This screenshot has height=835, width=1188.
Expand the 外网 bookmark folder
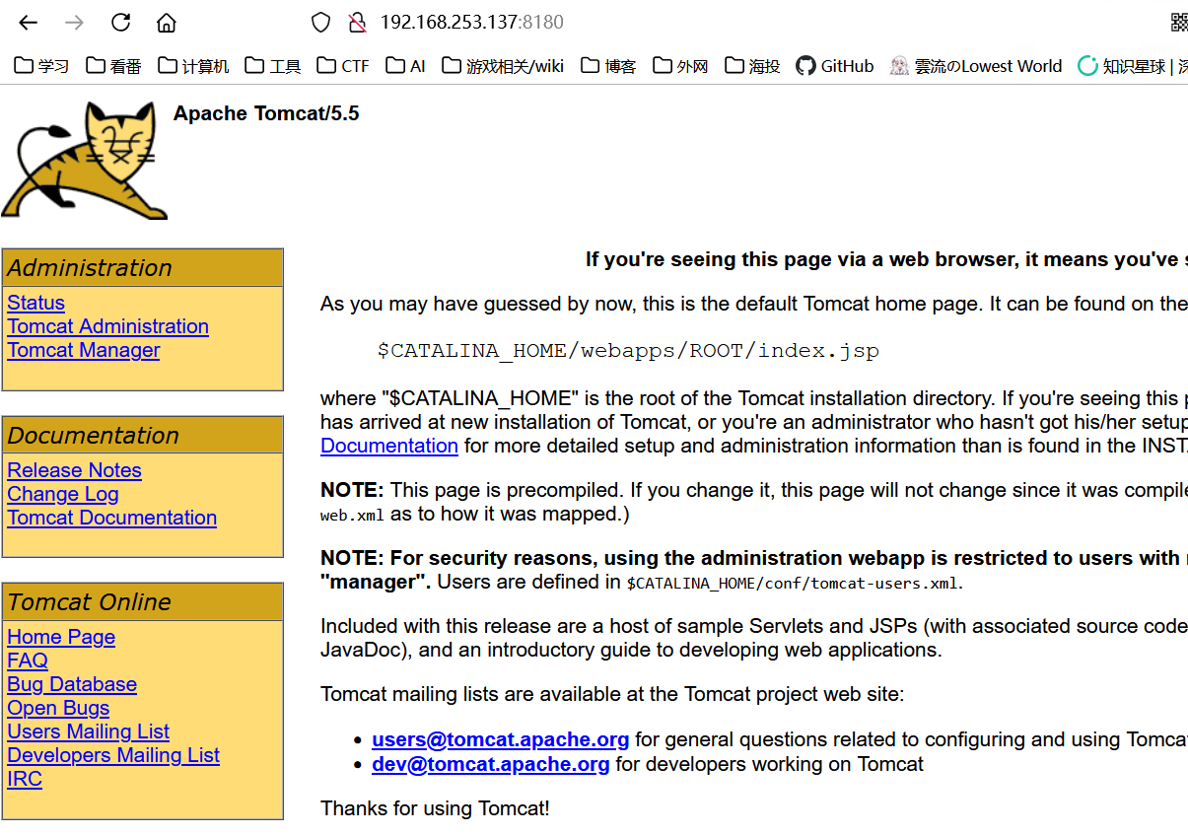pyautogui.click(x=680, y=66)
